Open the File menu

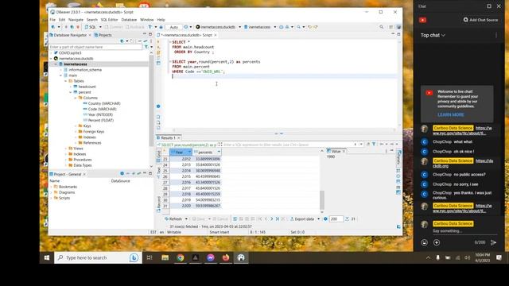coord(52,20)
